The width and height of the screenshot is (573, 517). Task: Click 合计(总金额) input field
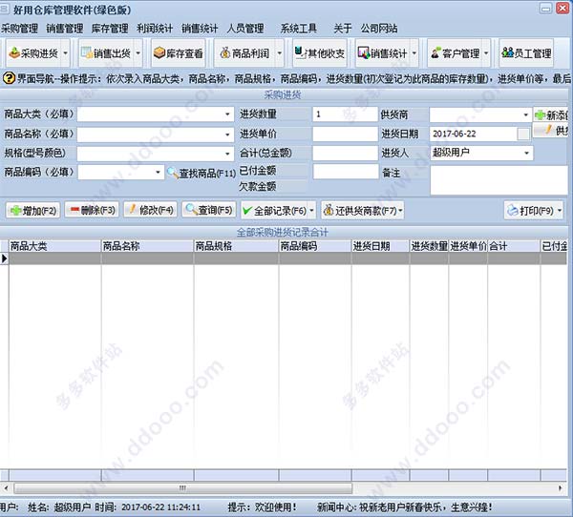pyautogui.click(x=345, y=154)
